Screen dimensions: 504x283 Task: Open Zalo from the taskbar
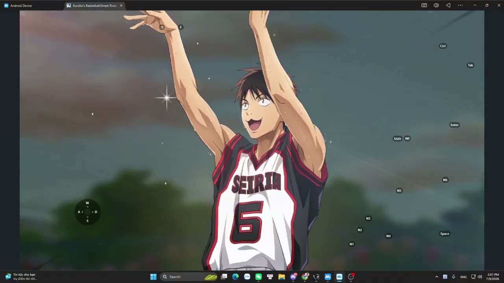pos(247,277)
